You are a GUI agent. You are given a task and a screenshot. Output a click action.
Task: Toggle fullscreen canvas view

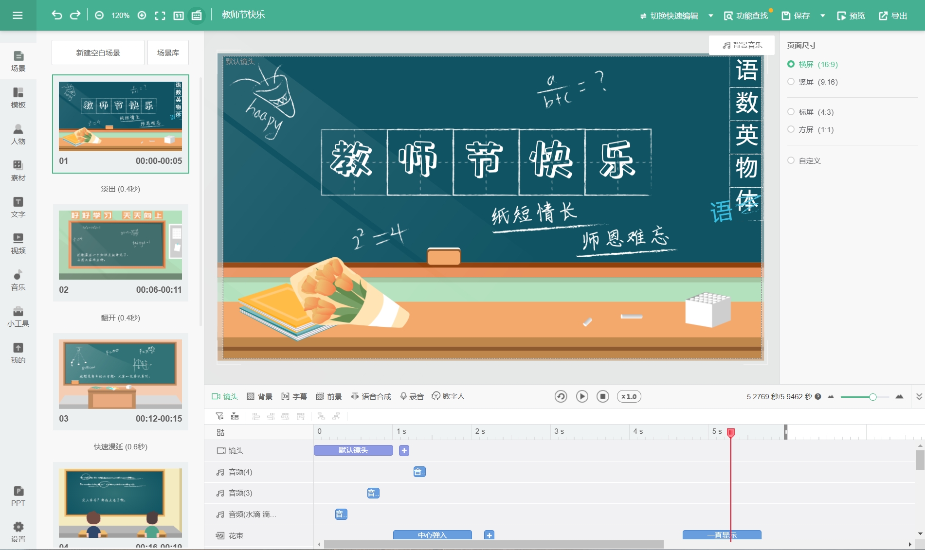pos(160,16)
